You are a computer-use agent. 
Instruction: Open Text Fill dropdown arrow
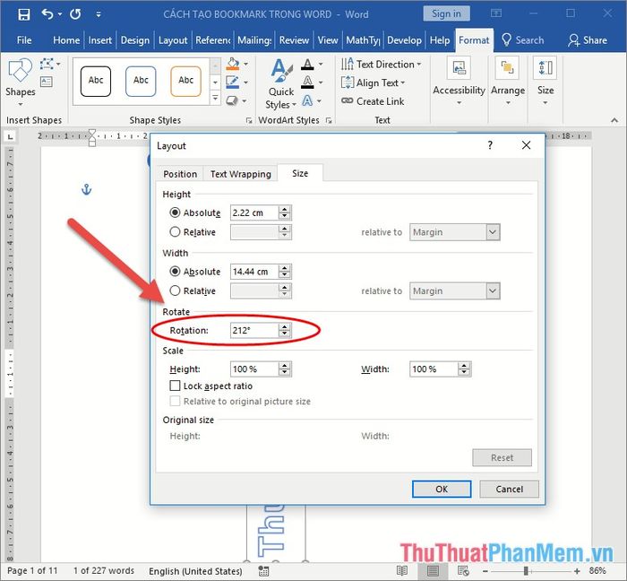pyautogui.click(x=321, y=64)
